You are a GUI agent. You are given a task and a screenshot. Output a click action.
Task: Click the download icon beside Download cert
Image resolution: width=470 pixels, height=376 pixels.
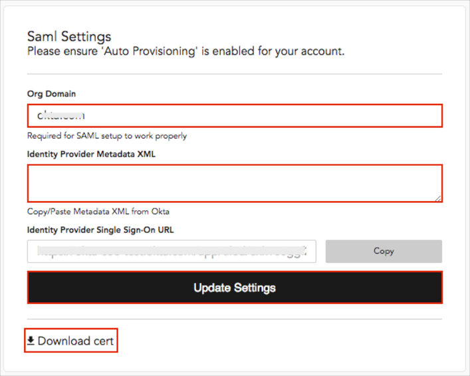31,341
